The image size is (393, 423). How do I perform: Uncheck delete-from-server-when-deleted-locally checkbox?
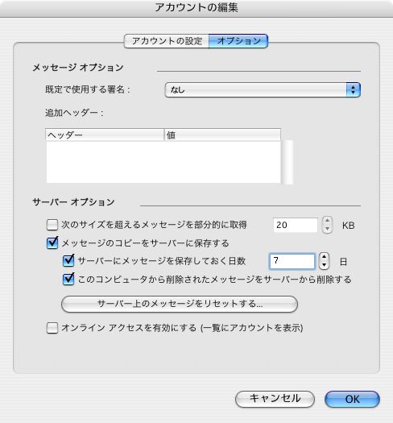click(x=68, y=279)
